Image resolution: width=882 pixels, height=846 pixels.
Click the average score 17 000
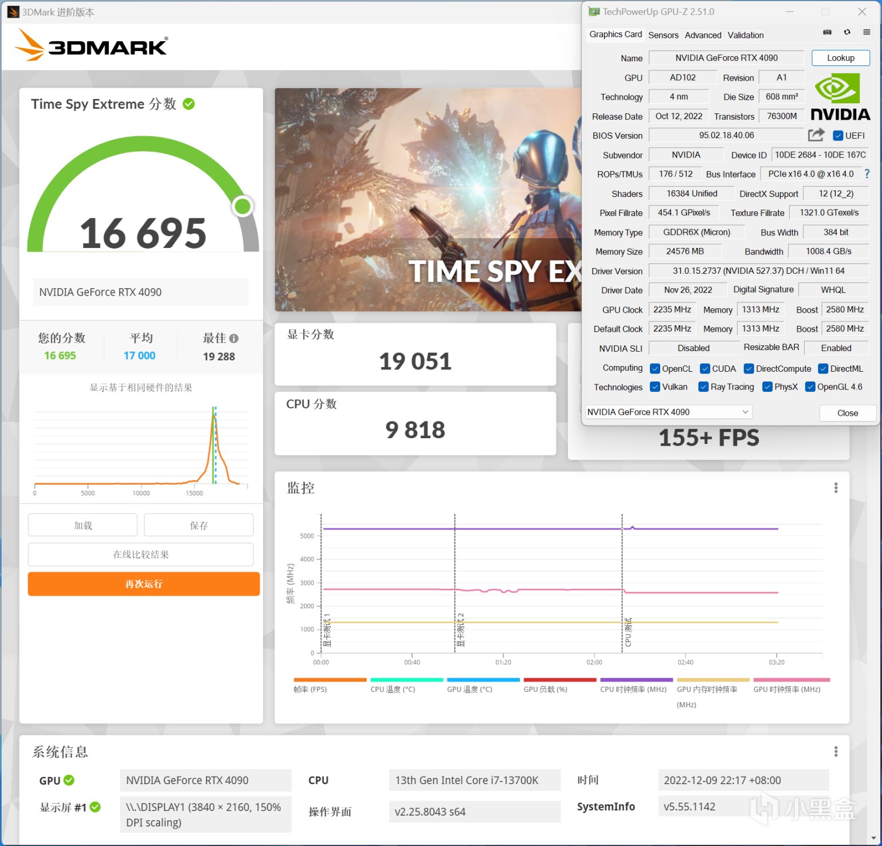139,356
